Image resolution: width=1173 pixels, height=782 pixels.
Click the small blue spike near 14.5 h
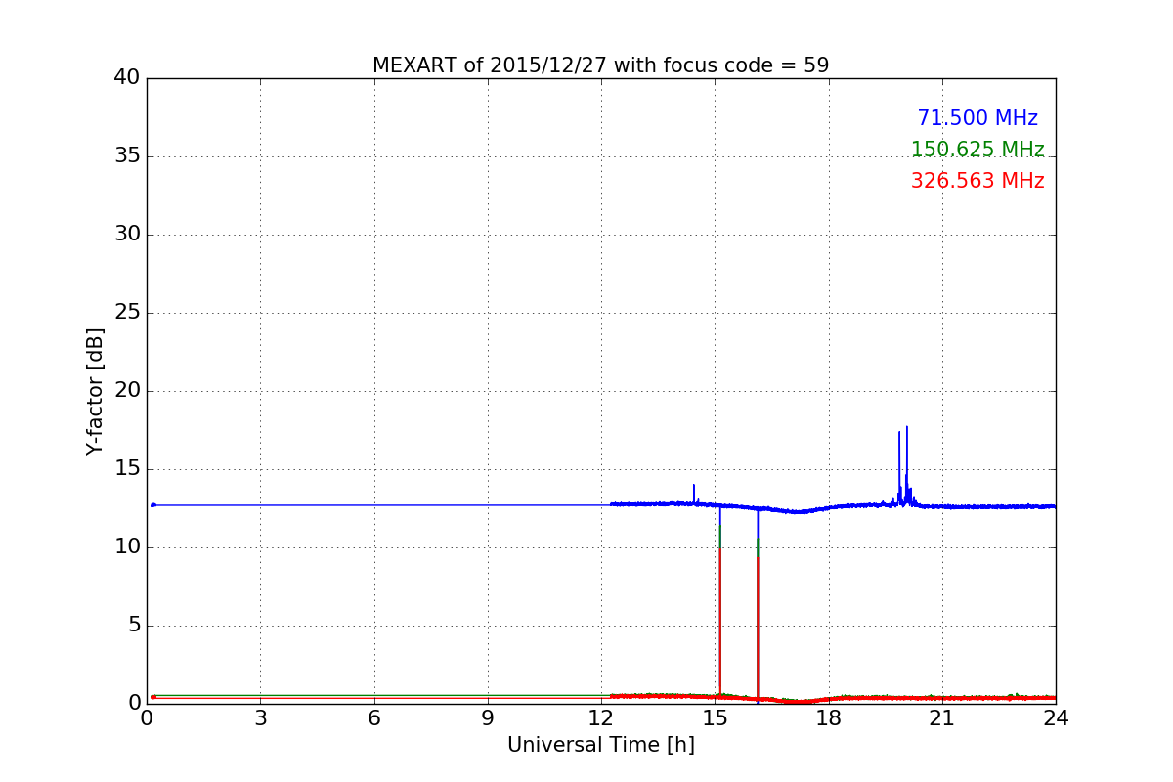coord(694,494)
